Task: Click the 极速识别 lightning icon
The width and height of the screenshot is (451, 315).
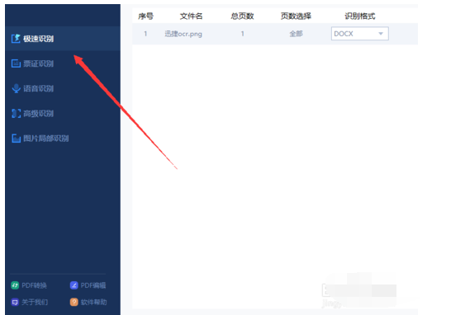Action: (x=16, y=39)
